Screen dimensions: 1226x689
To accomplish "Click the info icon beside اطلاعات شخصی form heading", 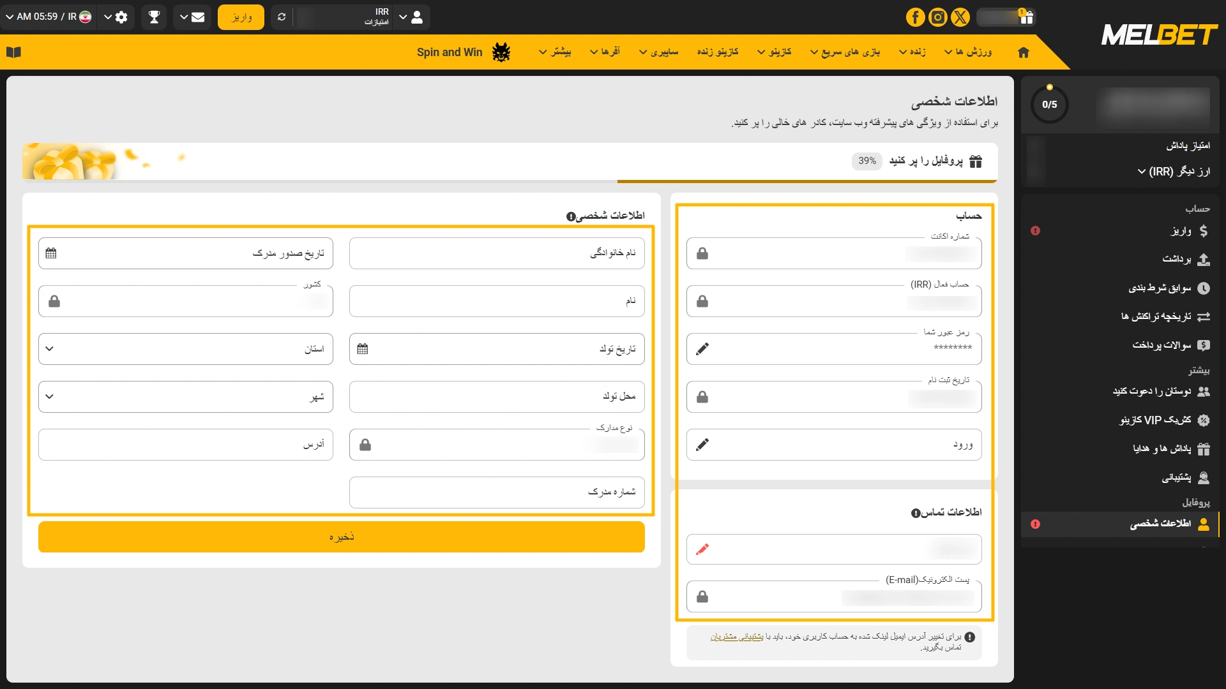I will [571, 217].
